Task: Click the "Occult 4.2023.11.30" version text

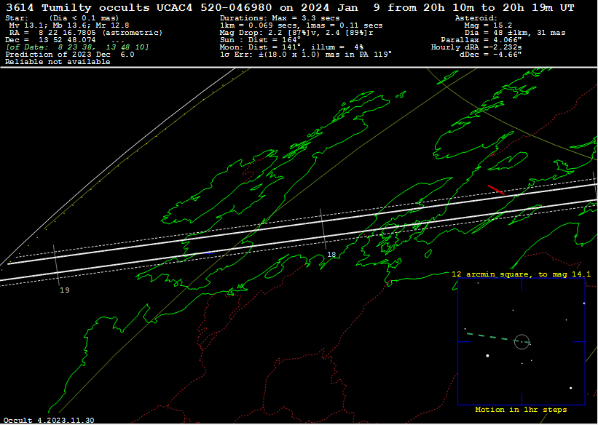Action: tap(48, 421)
